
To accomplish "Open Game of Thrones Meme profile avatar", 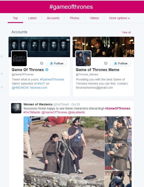I will click(84, 58).
